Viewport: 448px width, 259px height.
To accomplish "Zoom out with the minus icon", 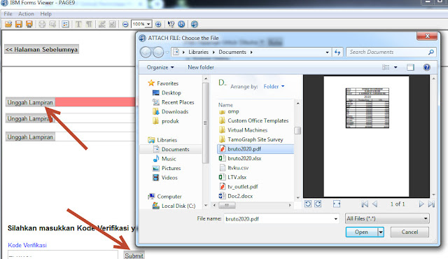I will pos(125,24).
